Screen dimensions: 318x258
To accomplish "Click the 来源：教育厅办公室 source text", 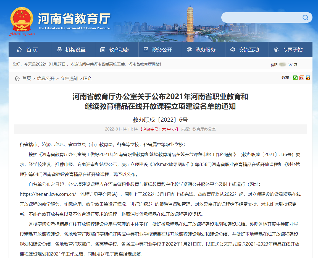I will 198,129.
